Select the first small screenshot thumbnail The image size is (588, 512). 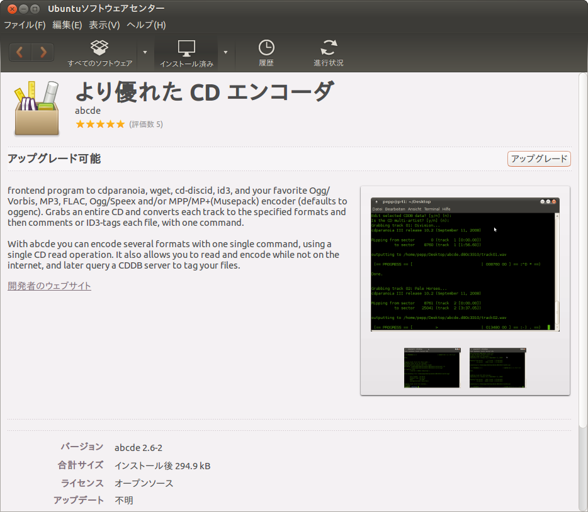[432, 368]
